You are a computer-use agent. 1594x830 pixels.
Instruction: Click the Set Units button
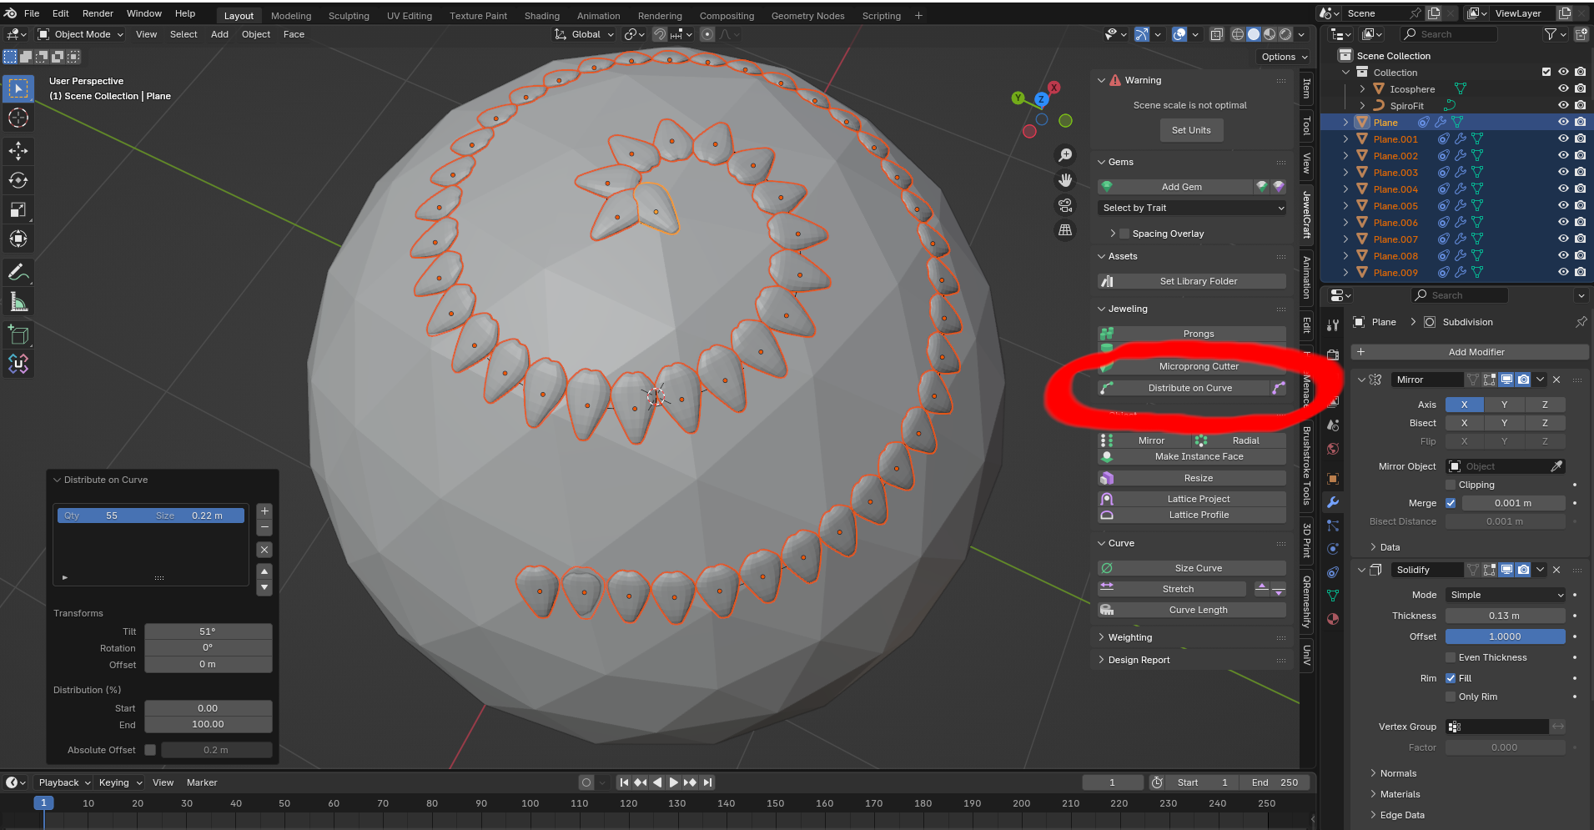(1190, 130)
